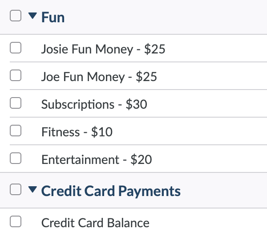Select the Entertainment - $20 category
The width and height of the screenshot is (267, 229).
click(x=97, y=159)
